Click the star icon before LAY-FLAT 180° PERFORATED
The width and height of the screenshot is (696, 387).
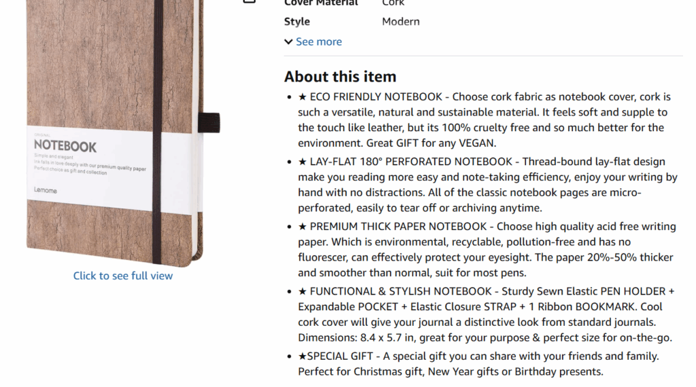pos(303,162)
